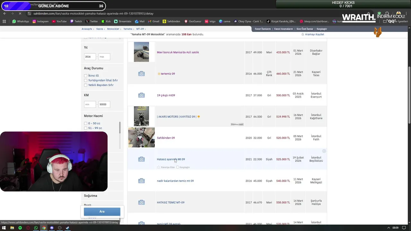
Task: Open the Twitter bookmark
Action: point(92,21)
